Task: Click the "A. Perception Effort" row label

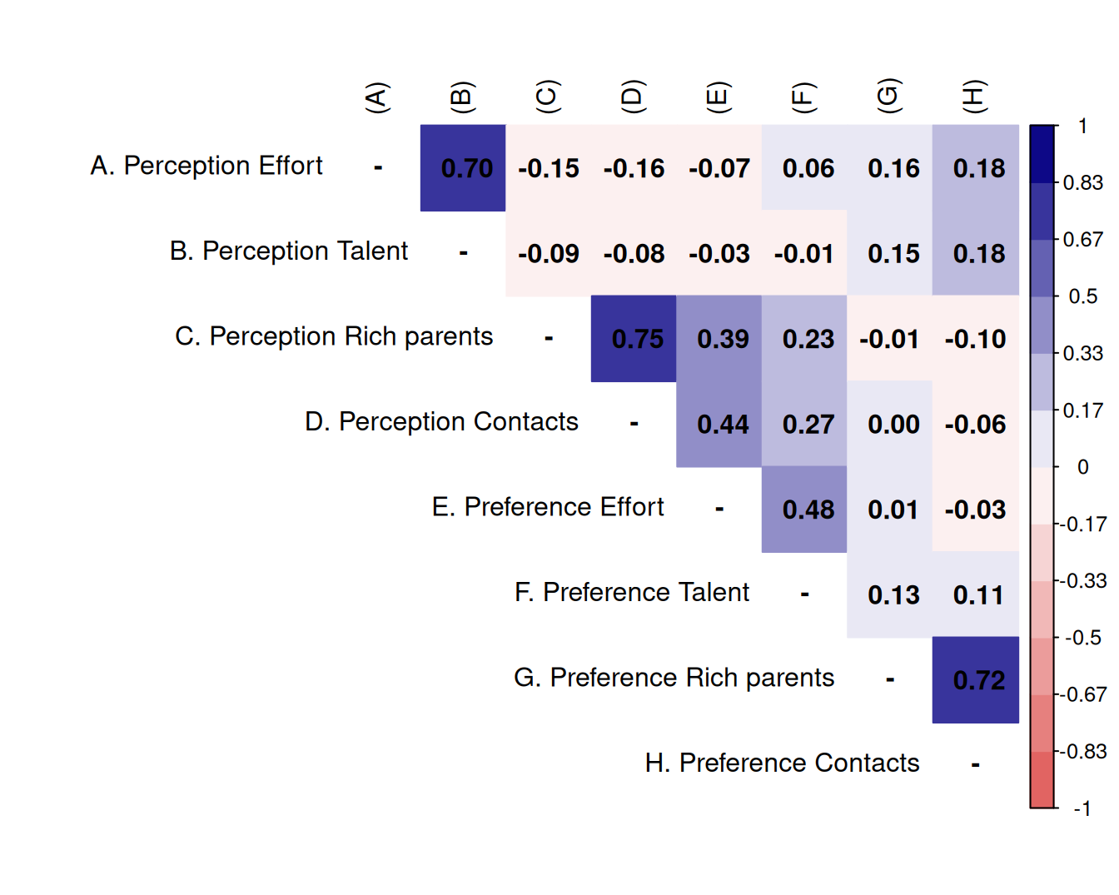Action: coord(206,166)
